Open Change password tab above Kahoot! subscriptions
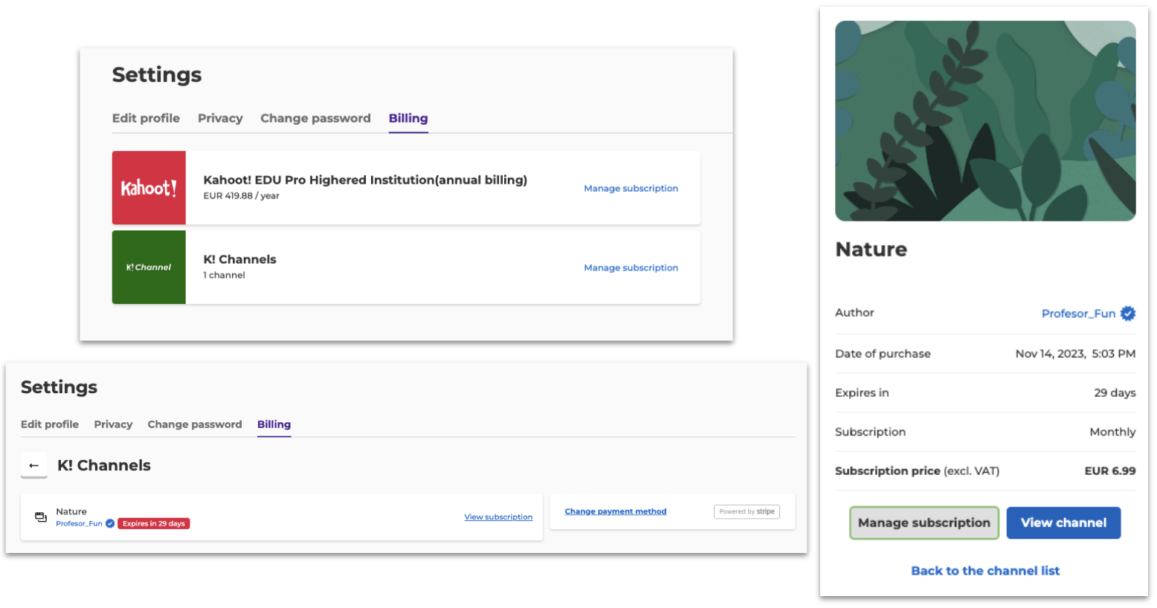The height and width of the screenshot is (608, 1157). point(315,118)
